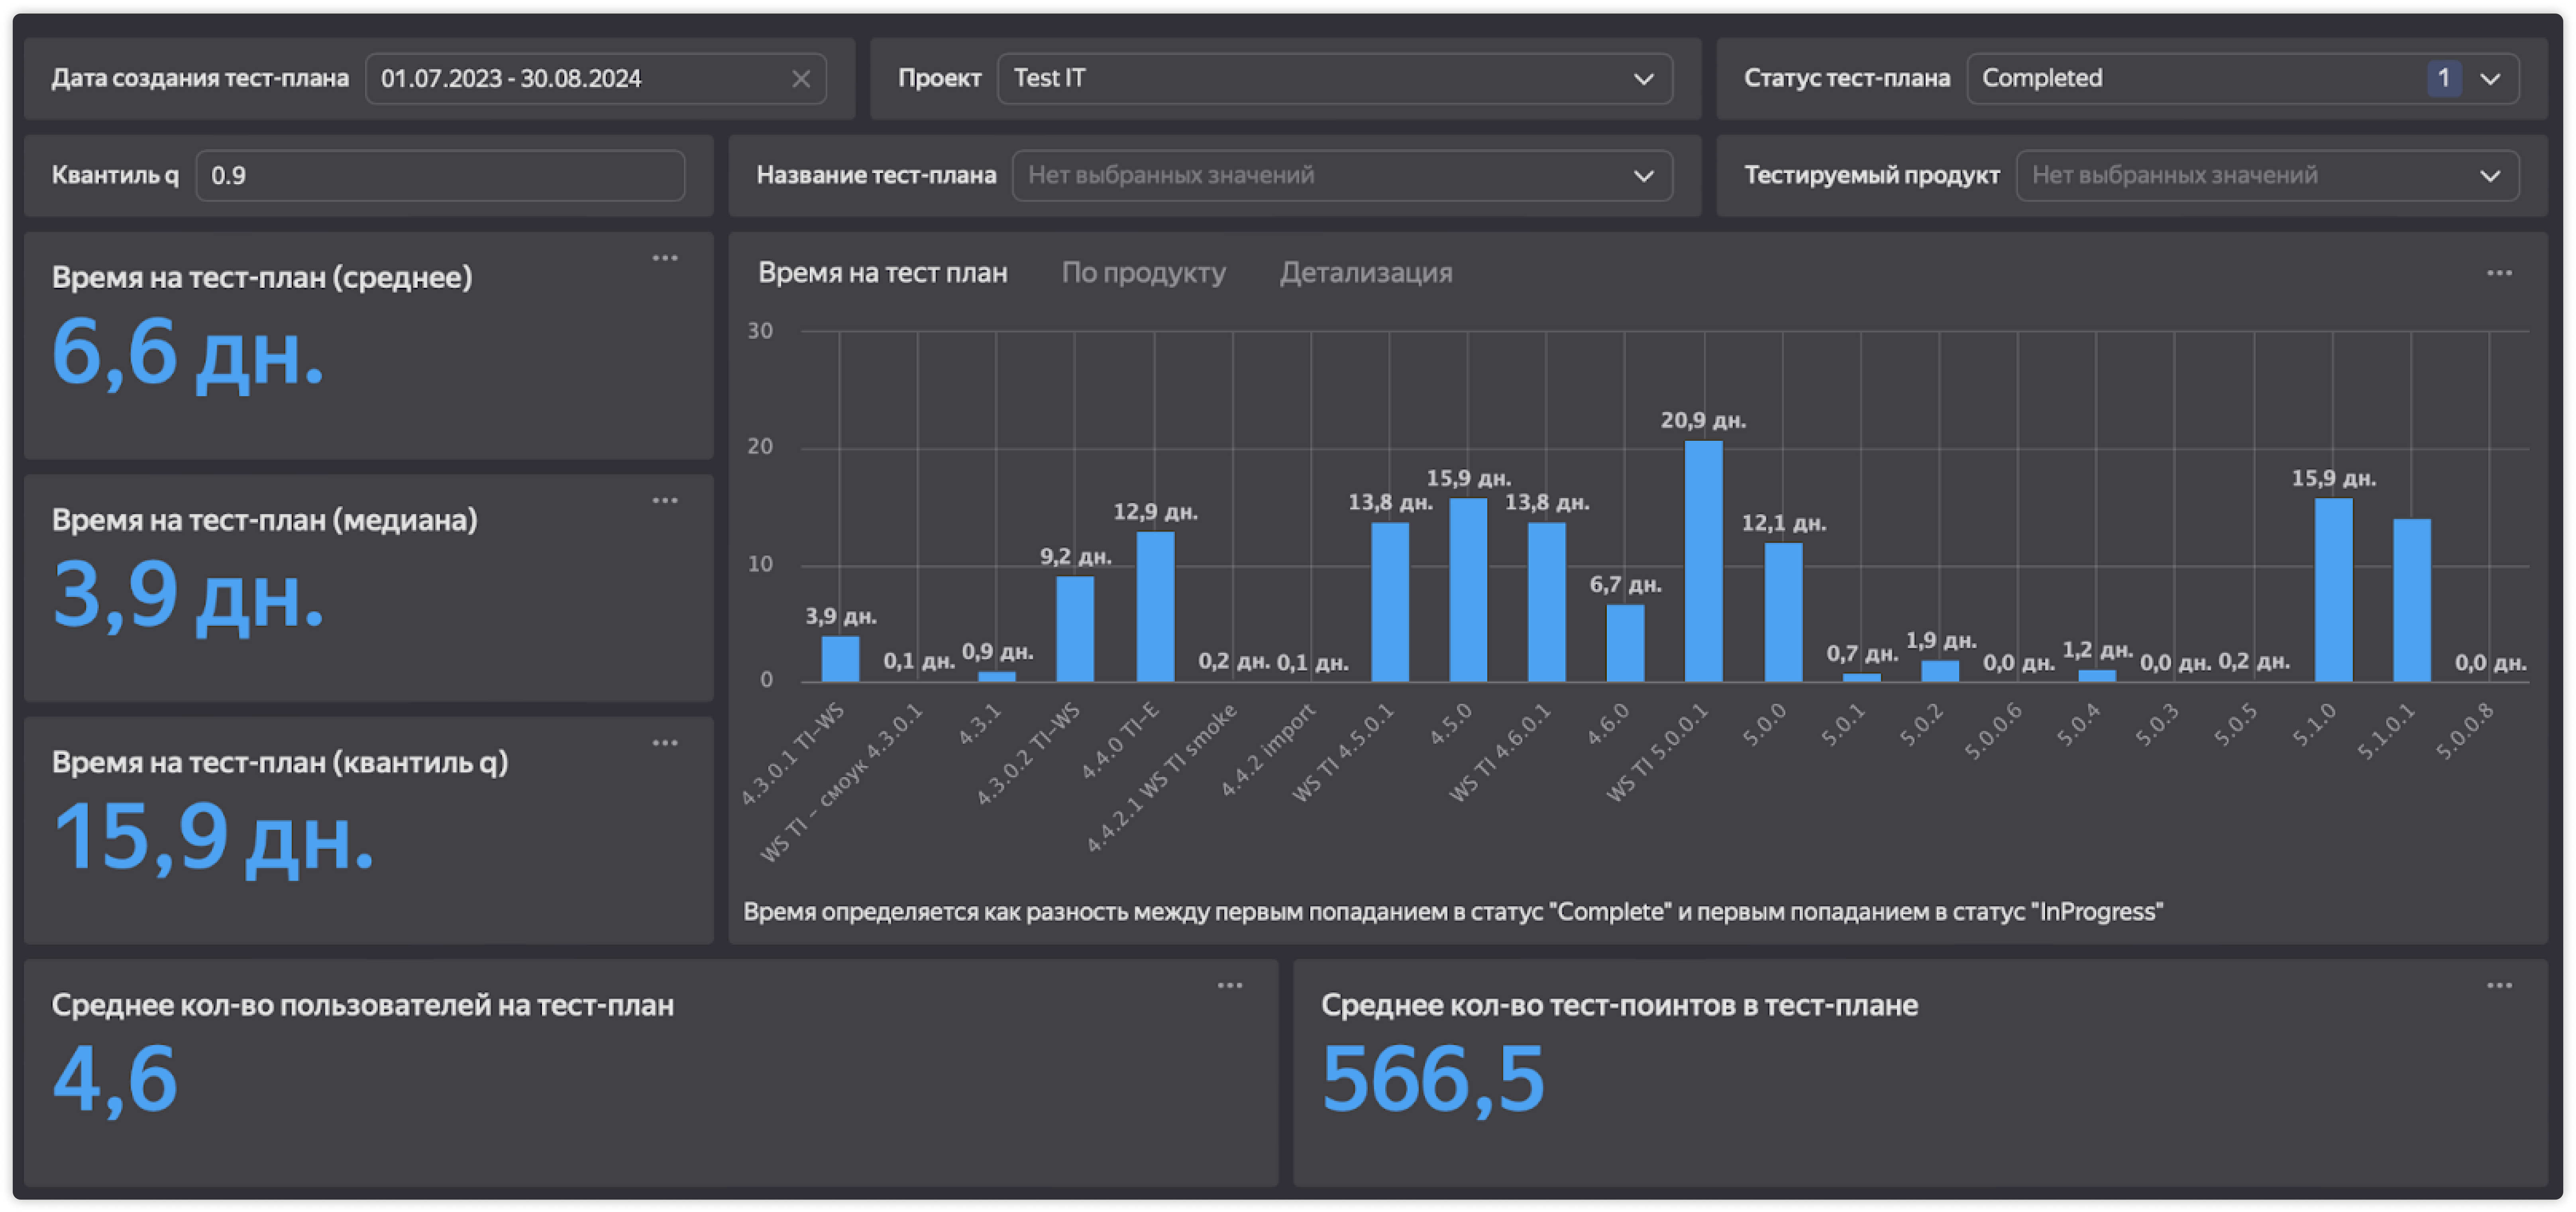Click the unlabeled bar for 5.1.0.1

(x=2411, y=600)
